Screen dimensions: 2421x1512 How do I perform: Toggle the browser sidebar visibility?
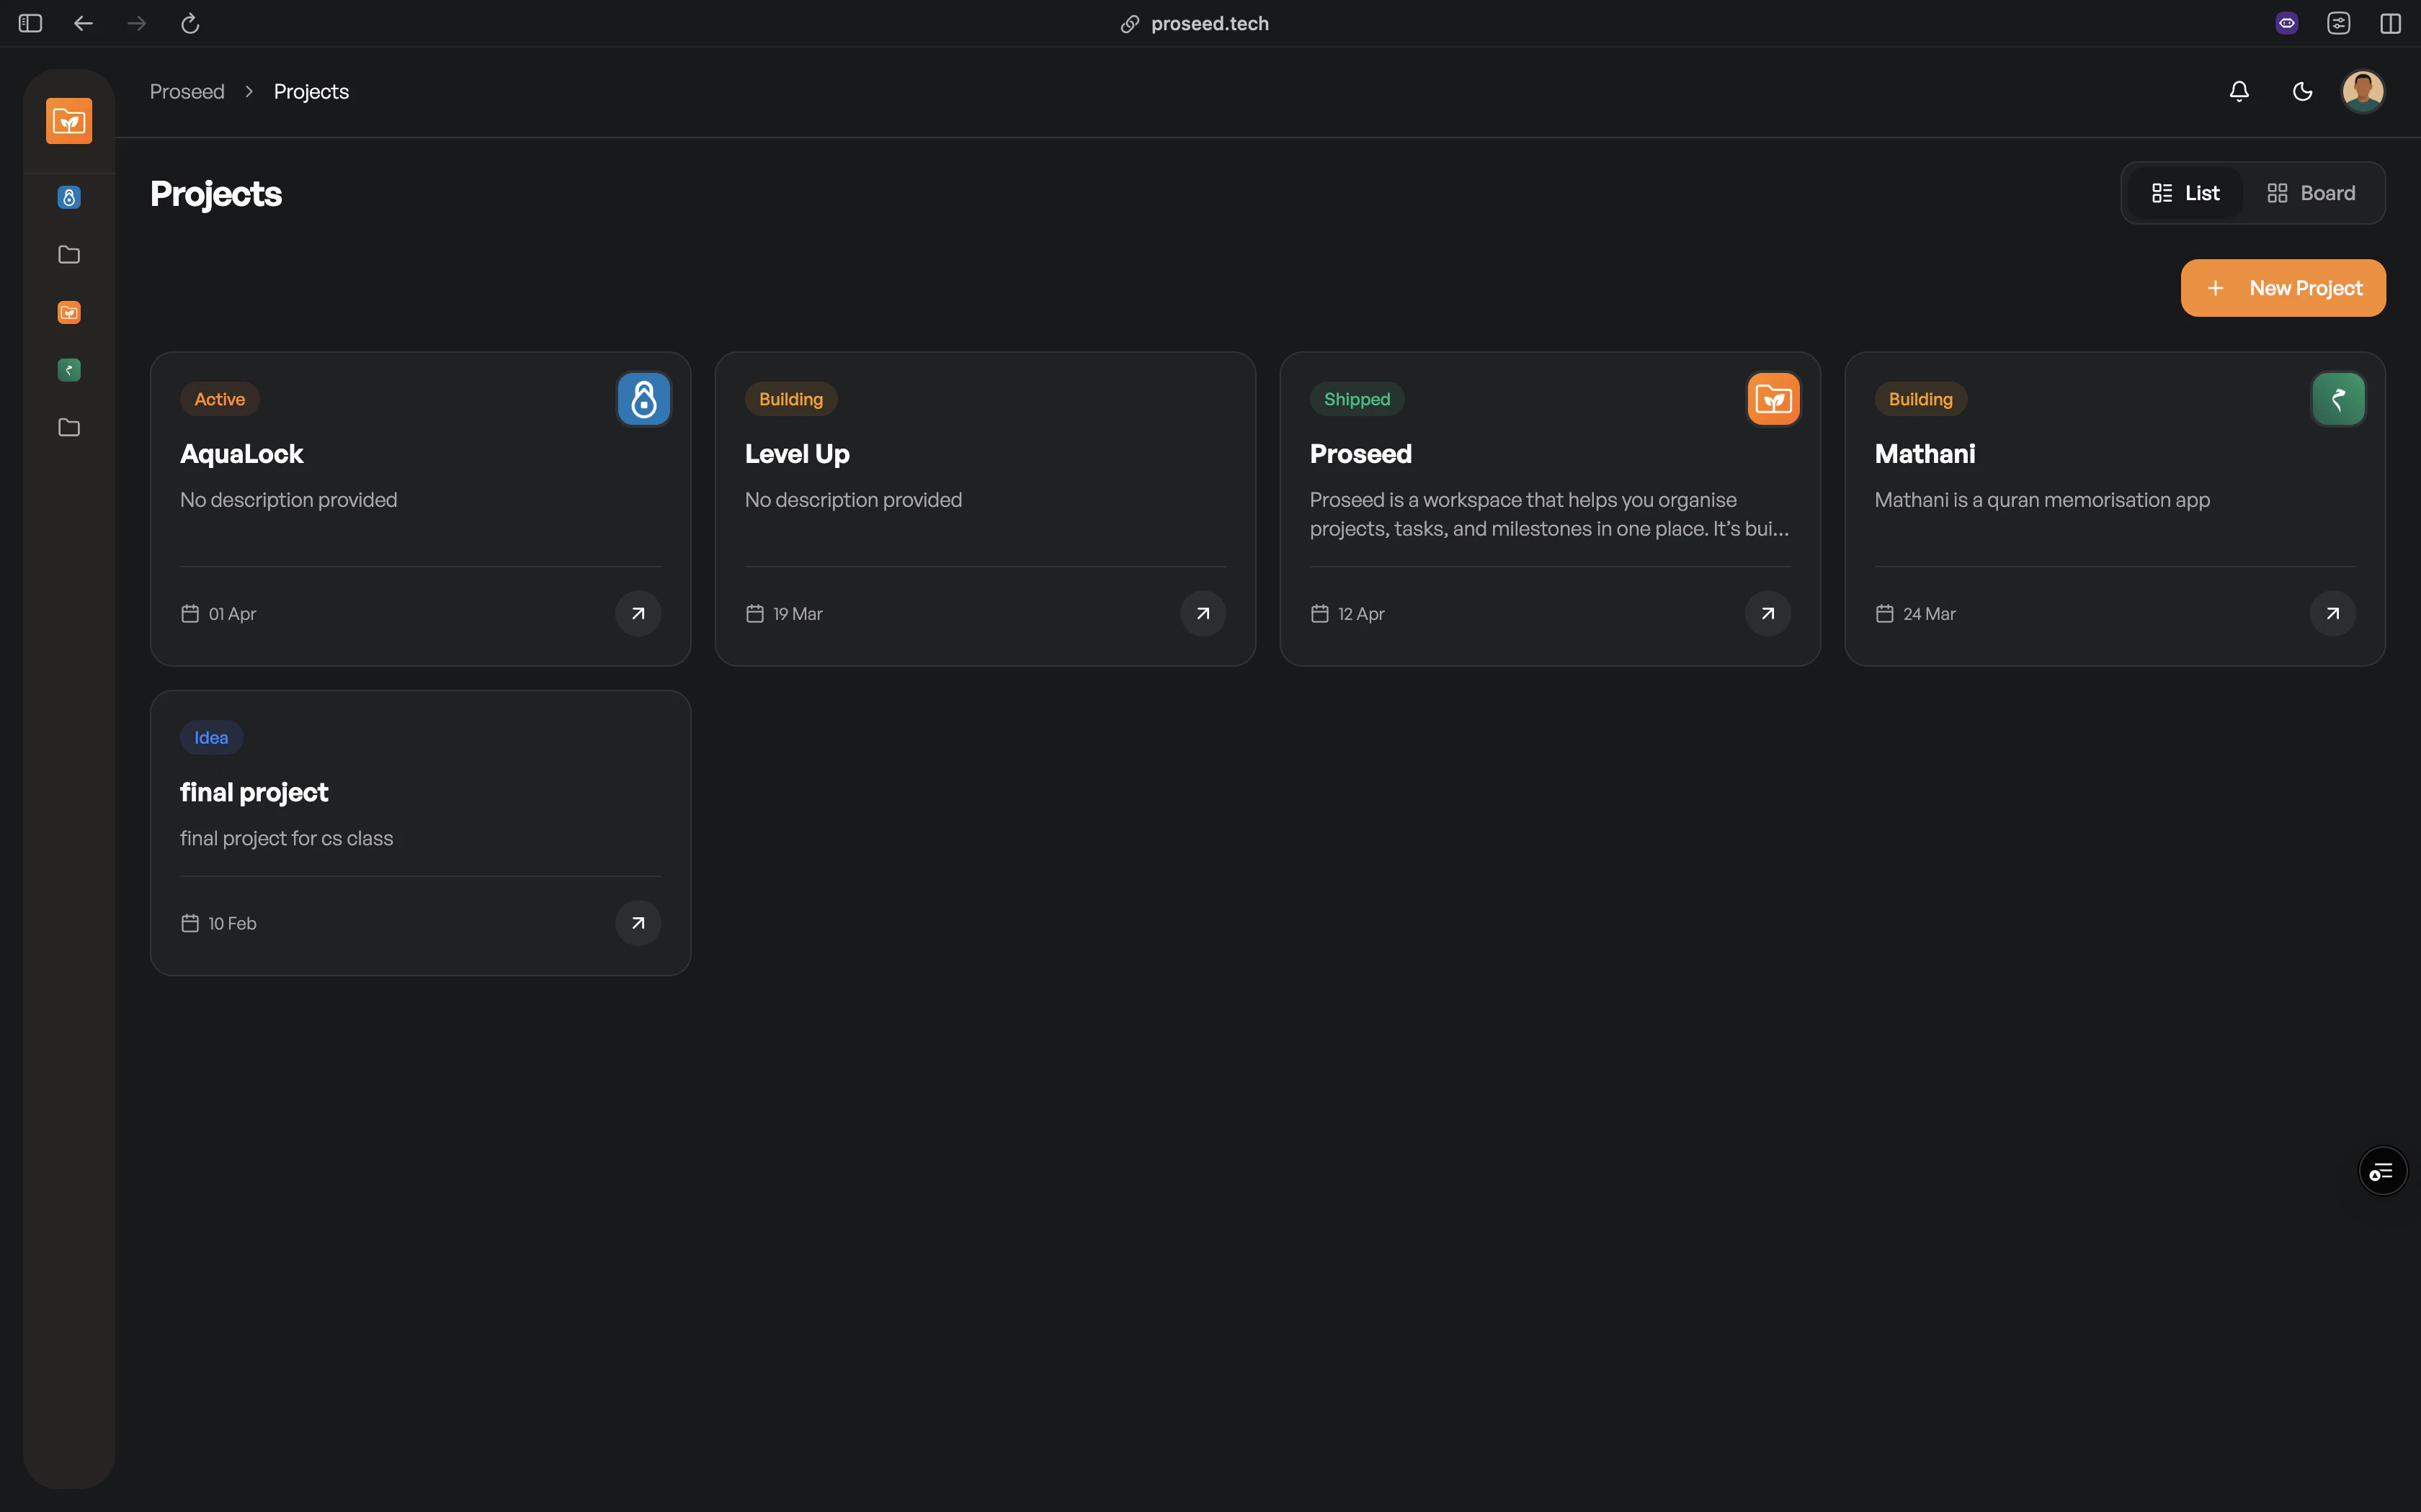pyautogui.click(x=29, y=23)
